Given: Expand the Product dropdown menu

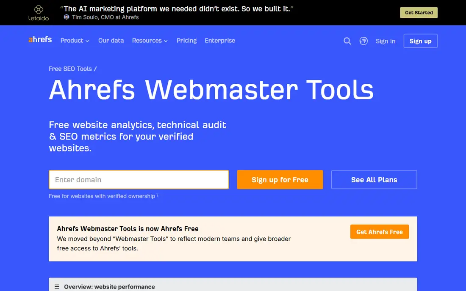Looking at the screenshot, I should point(75,41).
